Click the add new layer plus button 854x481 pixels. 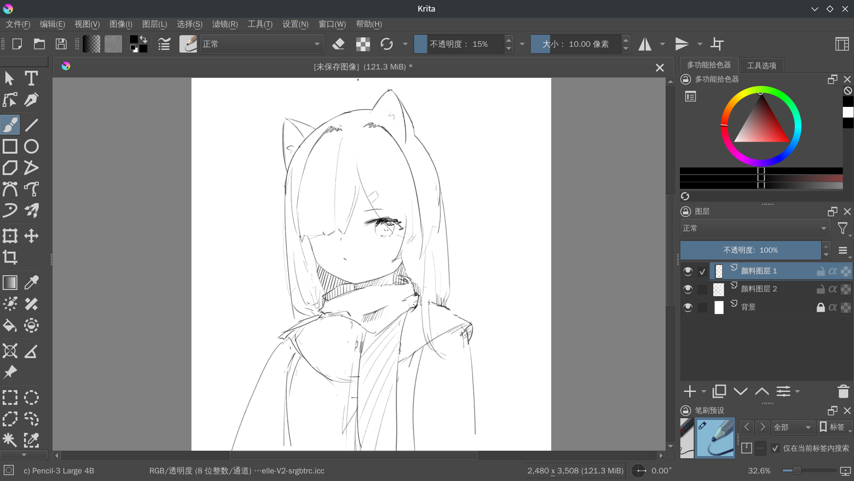click(690, 391)
